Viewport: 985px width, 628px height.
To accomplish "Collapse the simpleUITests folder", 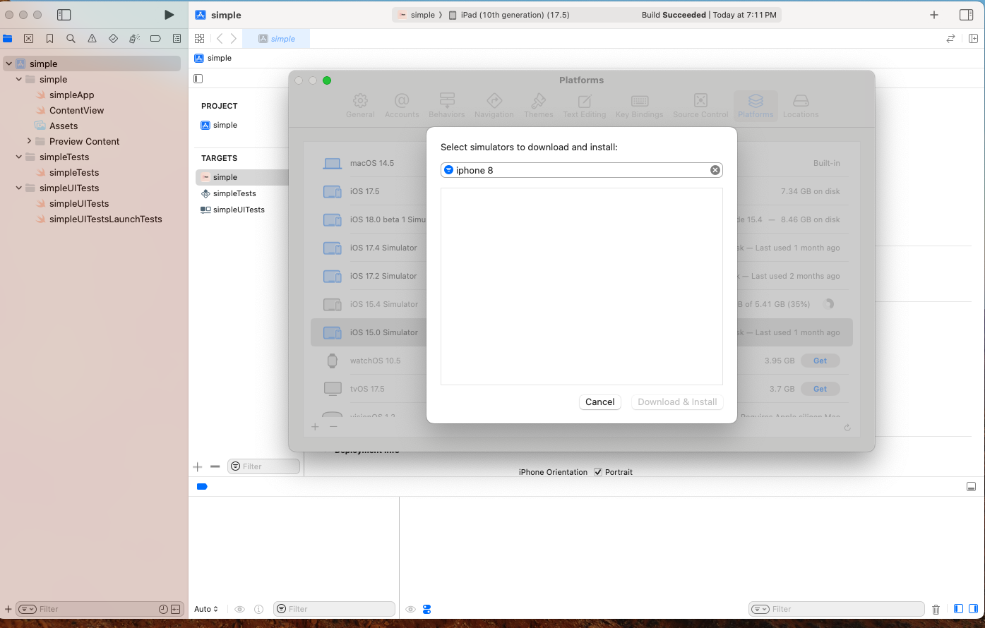I will pos(19,188).
